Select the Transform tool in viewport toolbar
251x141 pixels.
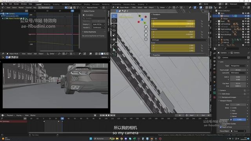point(114,40)
